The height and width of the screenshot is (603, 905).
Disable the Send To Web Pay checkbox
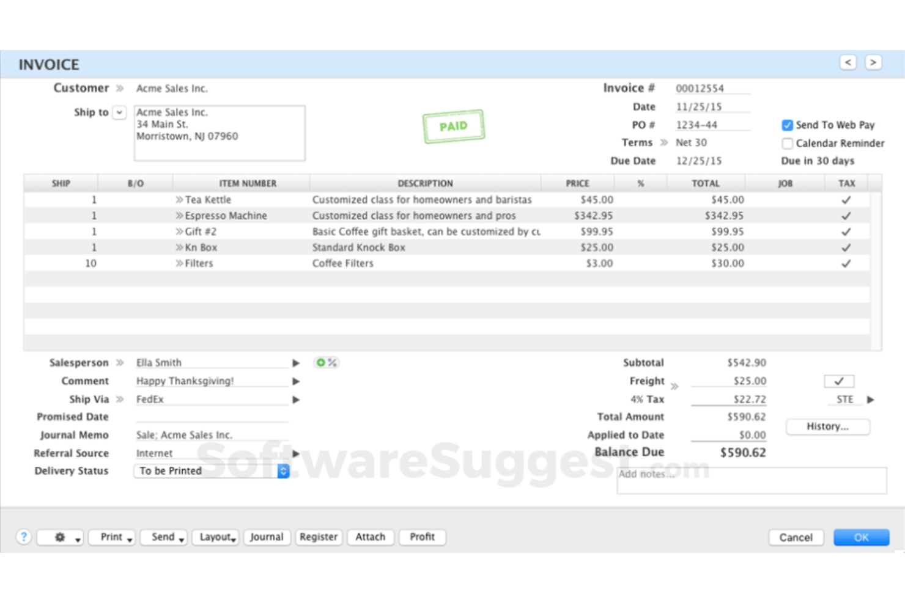click(787, 125)
